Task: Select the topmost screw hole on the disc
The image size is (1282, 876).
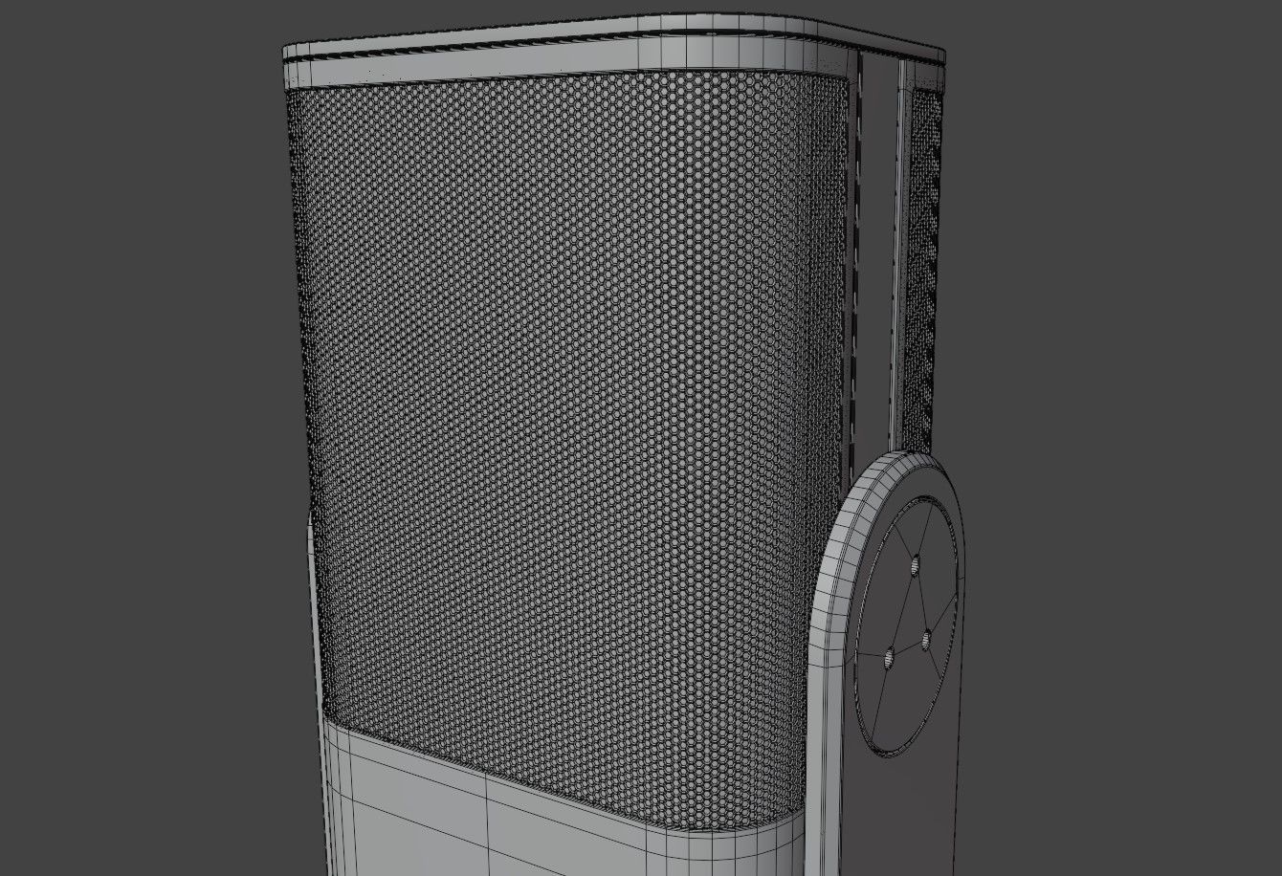Action: 915,564
